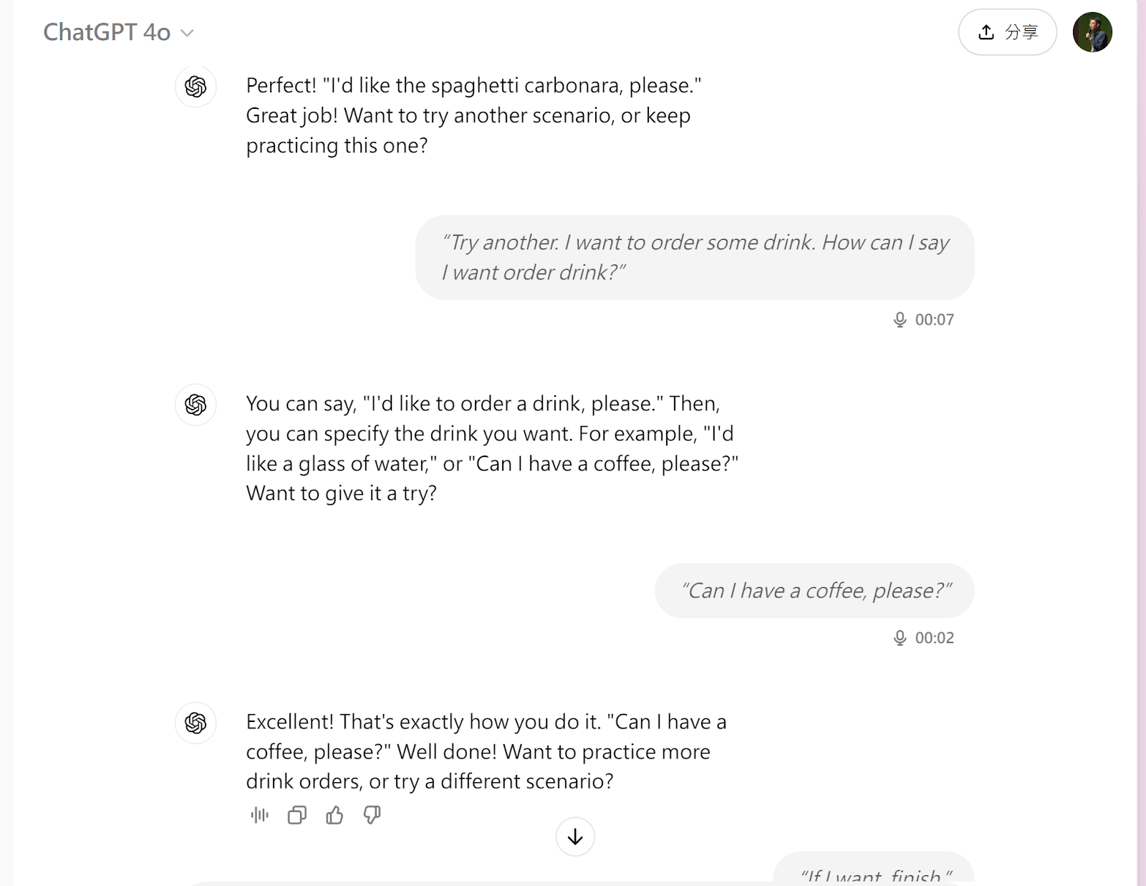
Task: Click the 00:02 voice duration label
Action: point(935,637)
